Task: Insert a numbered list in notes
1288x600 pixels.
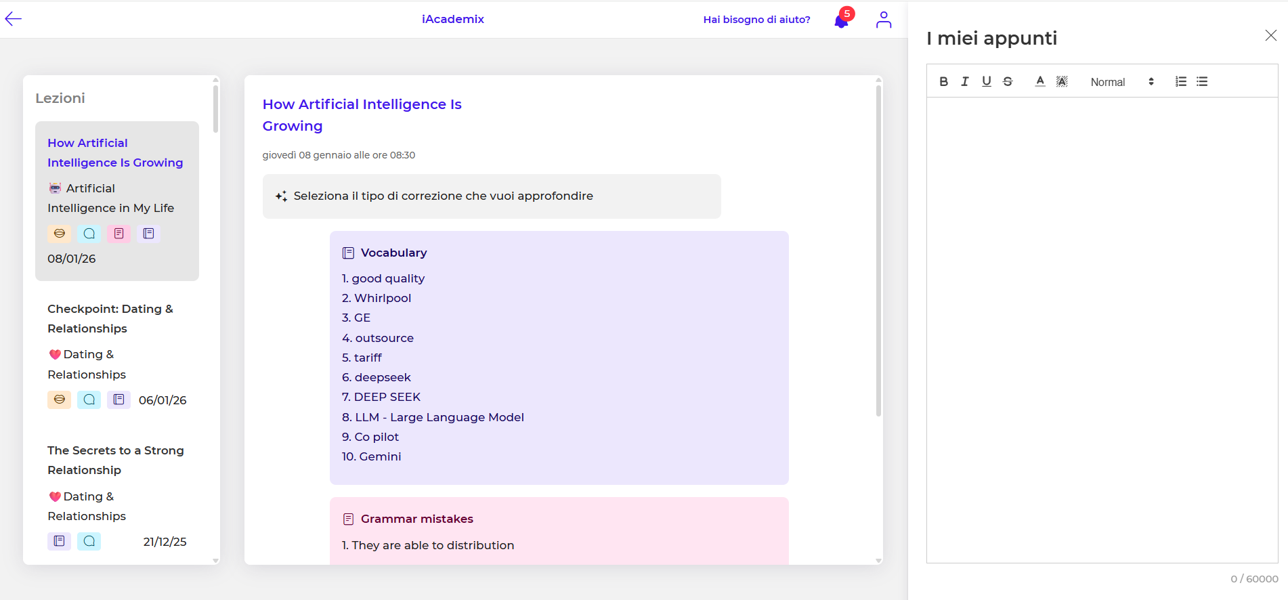Action: (x=1180, y=82)
